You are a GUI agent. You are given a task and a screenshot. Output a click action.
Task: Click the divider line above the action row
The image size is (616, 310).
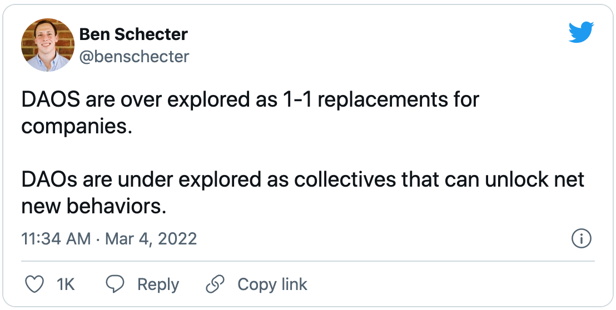[308, 261]
